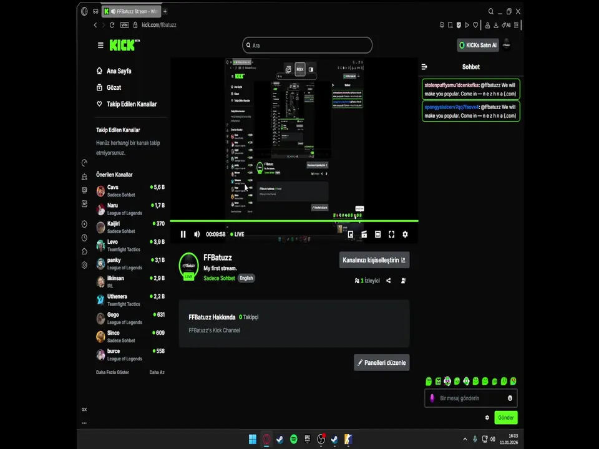Enter fullscreen on the stream player
This screenshot has width=599, height=449.
(391, 234)
